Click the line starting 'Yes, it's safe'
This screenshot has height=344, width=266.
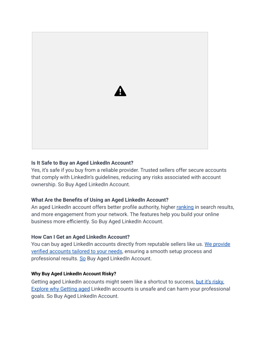(129, 170)
